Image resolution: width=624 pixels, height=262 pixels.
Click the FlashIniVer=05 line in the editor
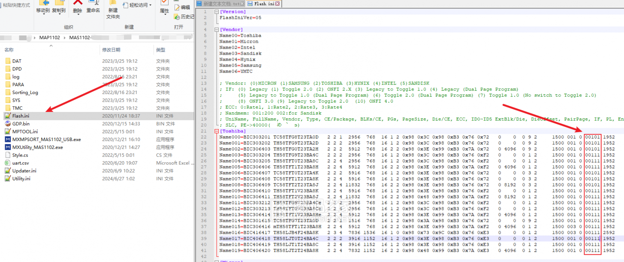240,18
